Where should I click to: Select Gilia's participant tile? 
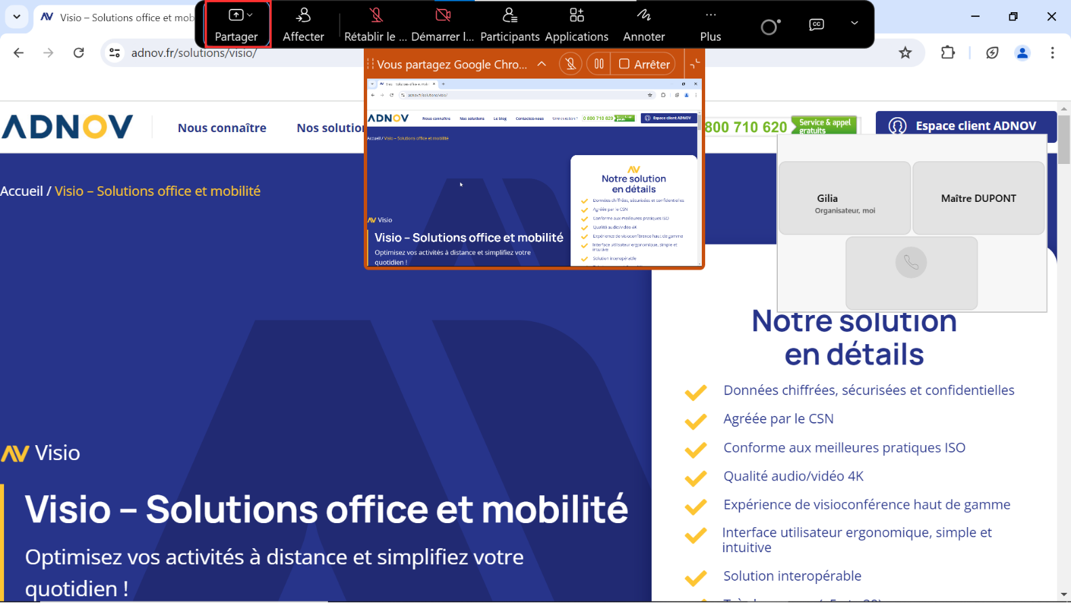[x=845, y=198]
